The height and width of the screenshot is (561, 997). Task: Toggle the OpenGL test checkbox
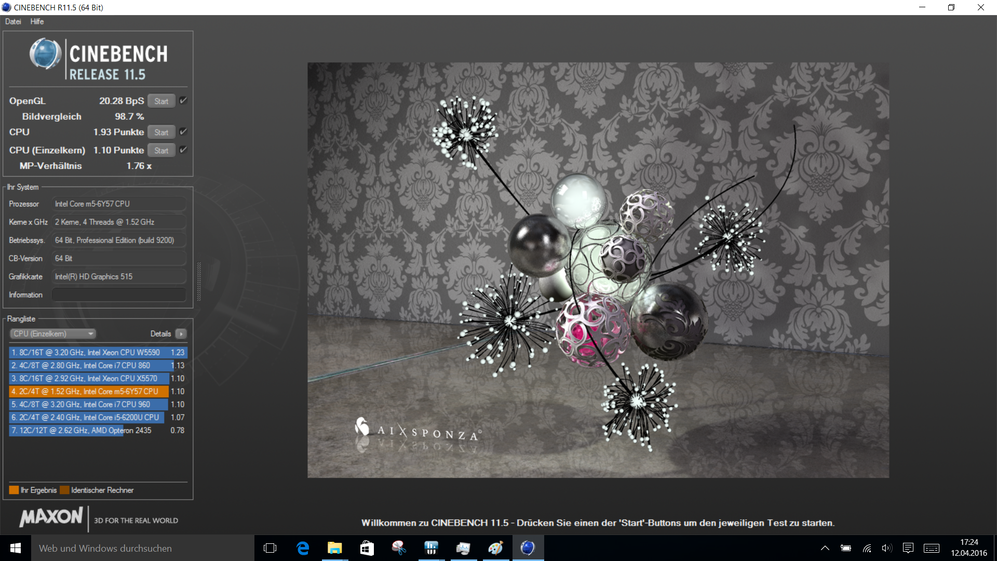tap(183, 101)
